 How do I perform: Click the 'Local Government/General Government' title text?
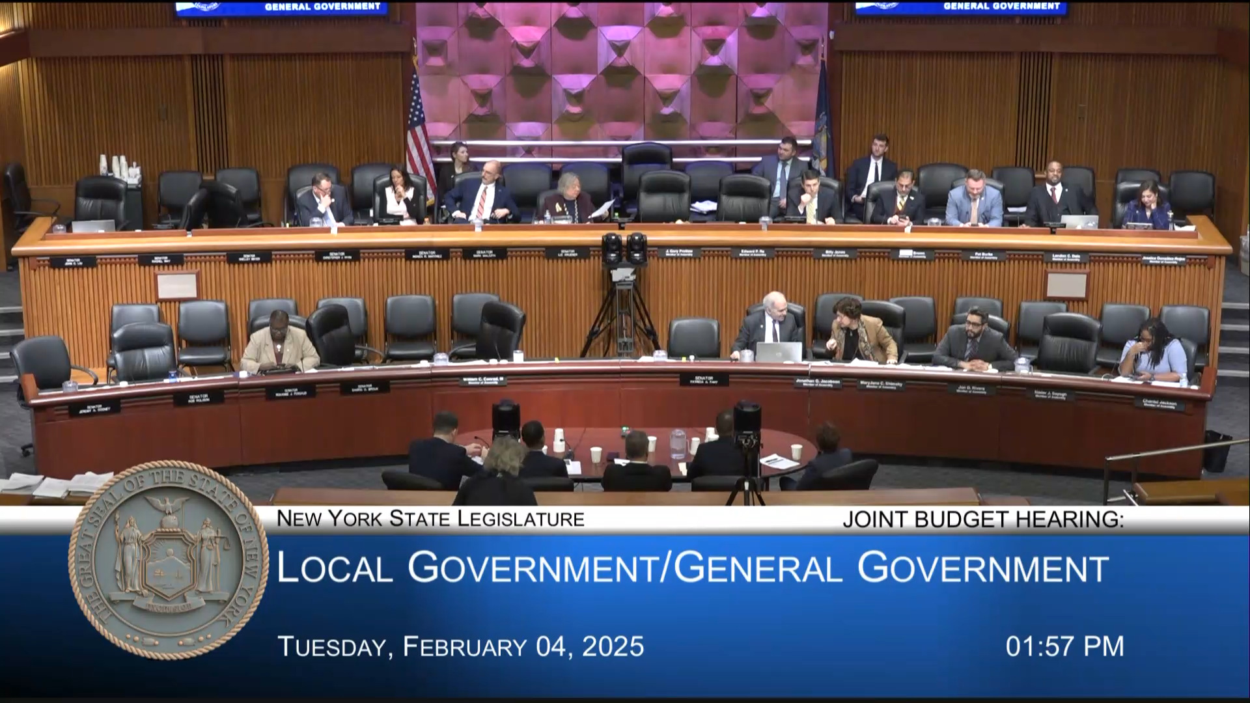pos(693,568)
